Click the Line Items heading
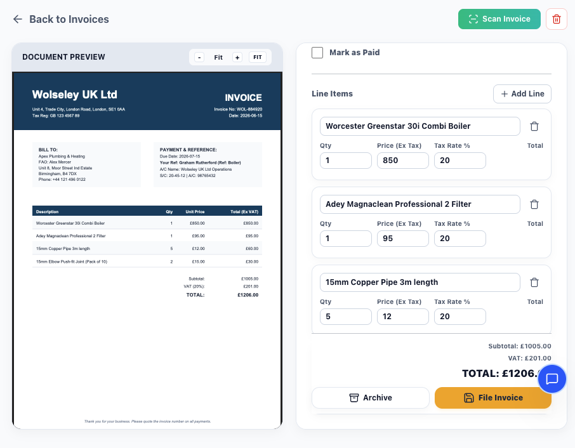 coord(332,94)
